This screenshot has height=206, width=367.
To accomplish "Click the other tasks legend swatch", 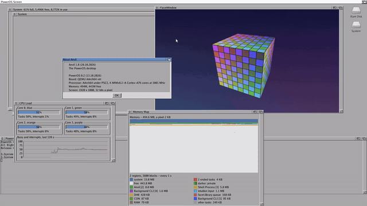I will (196, 202).
